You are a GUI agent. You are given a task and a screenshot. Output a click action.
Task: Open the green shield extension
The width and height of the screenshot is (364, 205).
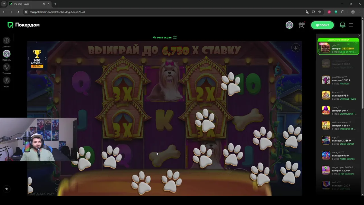tap(336, 12)
